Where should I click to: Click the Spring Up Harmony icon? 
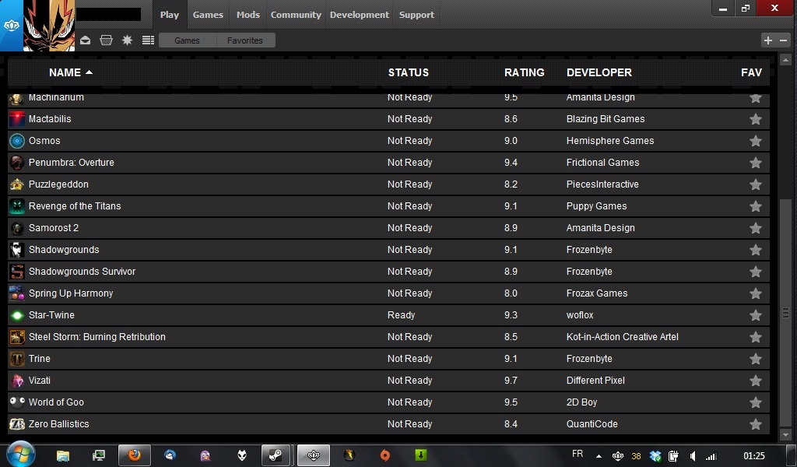pos(17,293)
